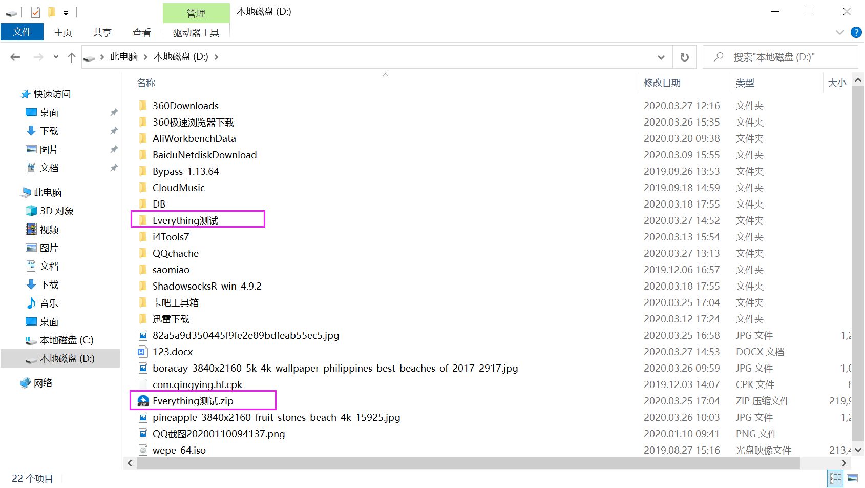The height and width of the screenshot is (488, 865).
Task: Sort by the 名称 column header
Action: [146, 83]
